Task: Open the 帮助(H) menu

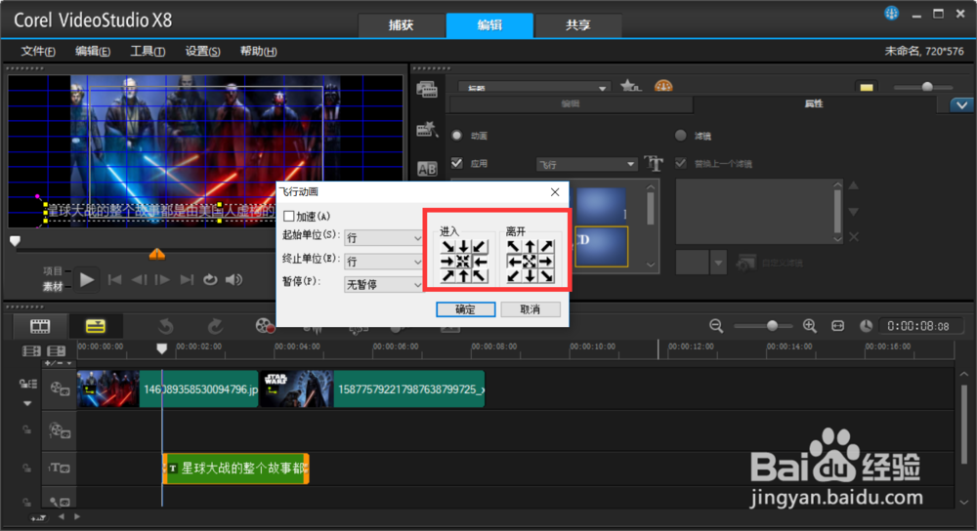Action: pyautogui.click(x=259, y=51)
